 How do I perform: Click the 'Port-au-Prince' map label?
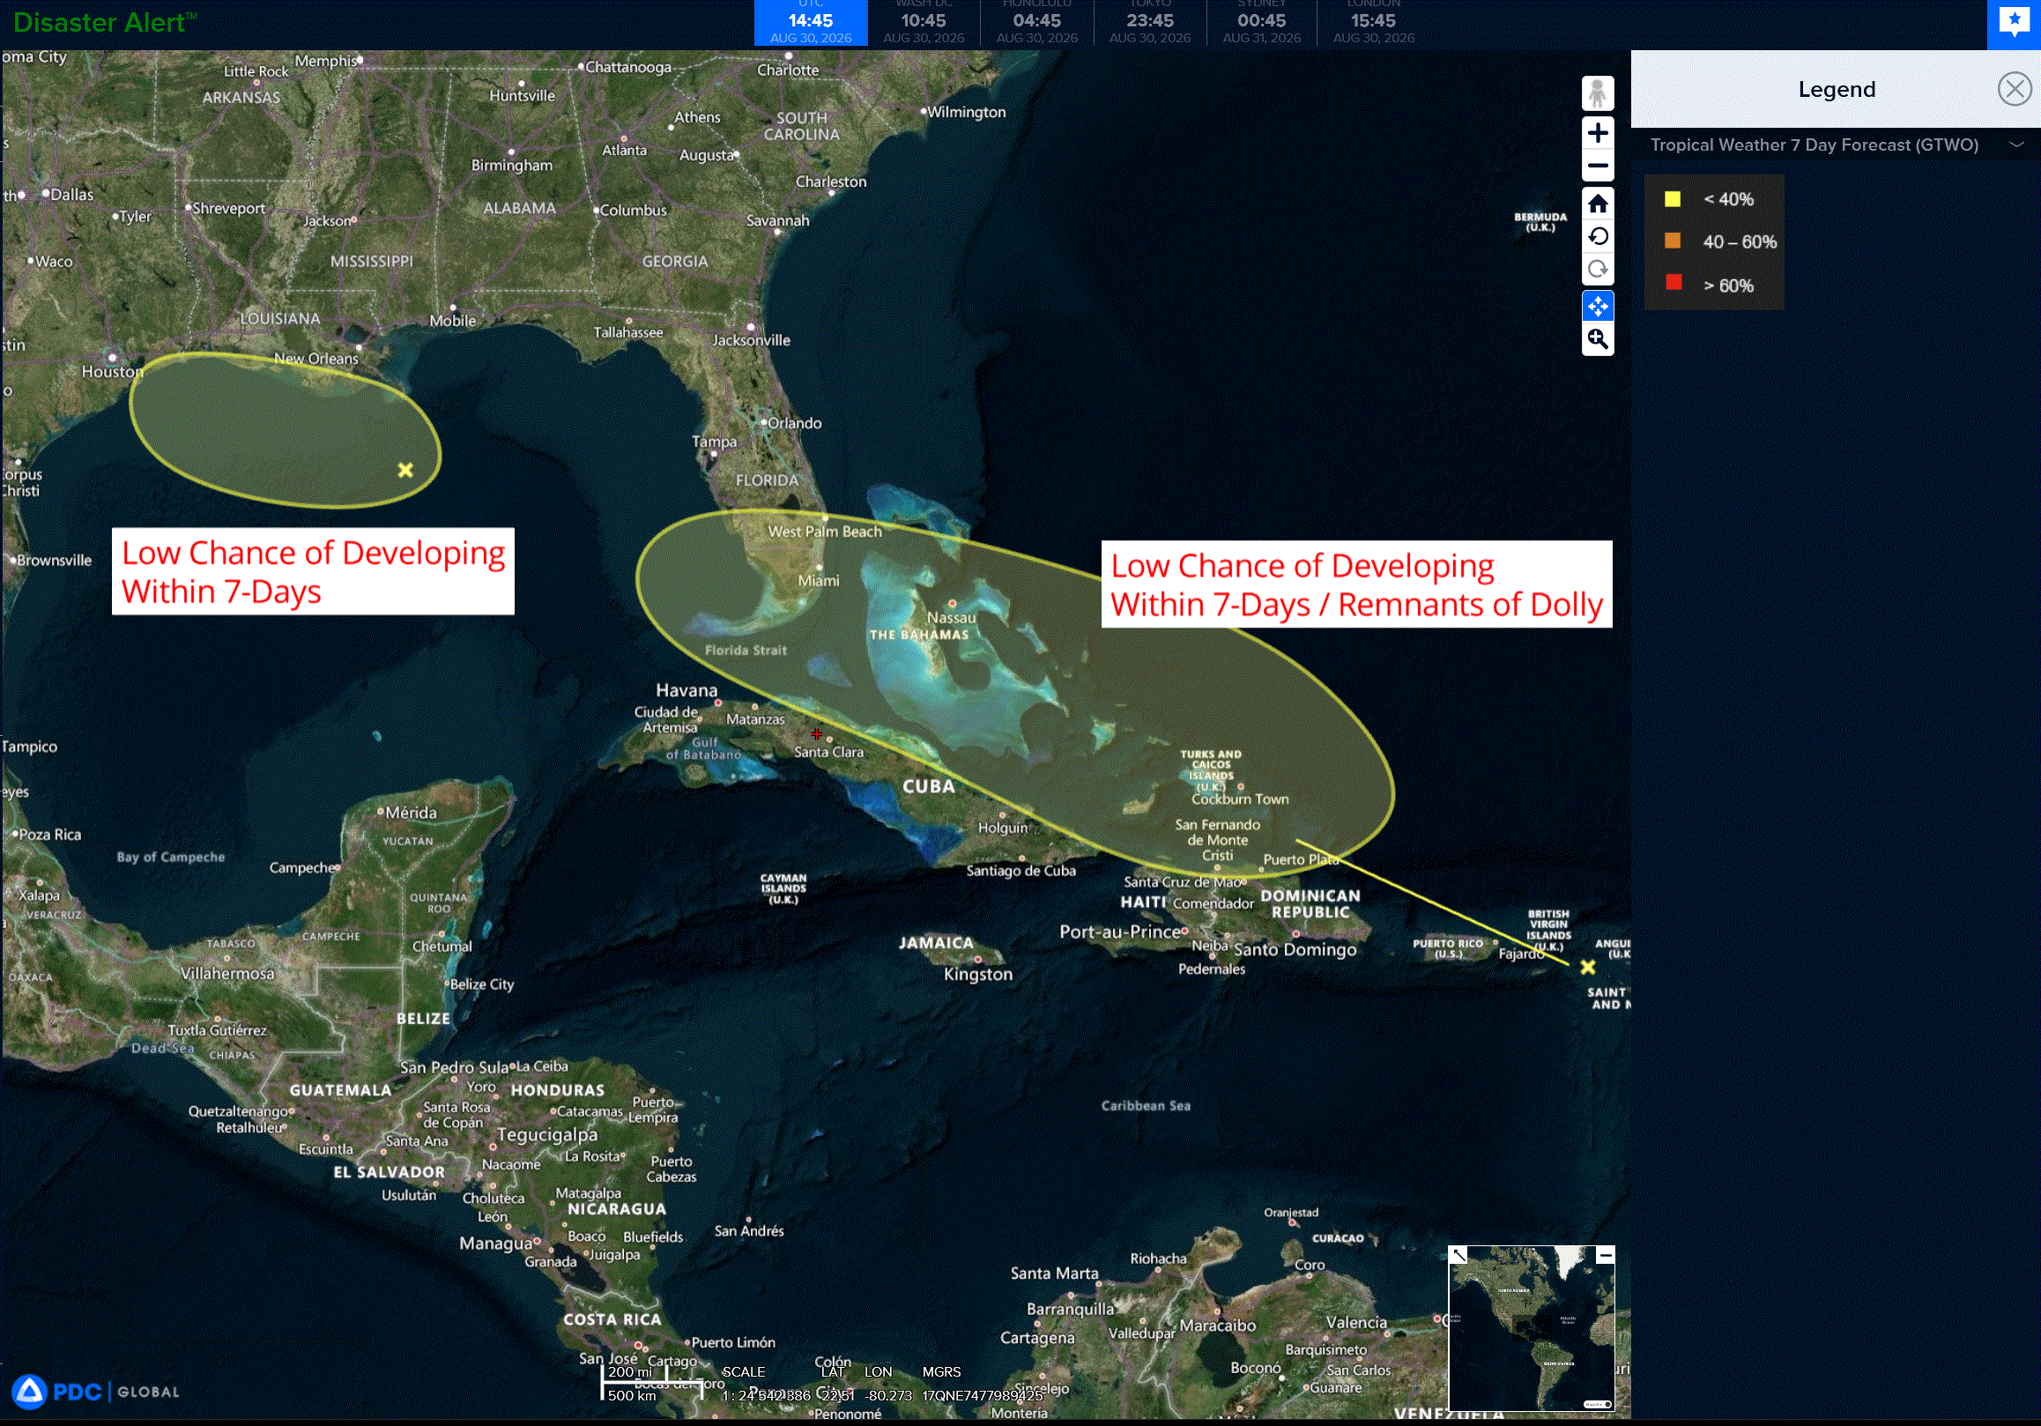(x=1119, y=932)
